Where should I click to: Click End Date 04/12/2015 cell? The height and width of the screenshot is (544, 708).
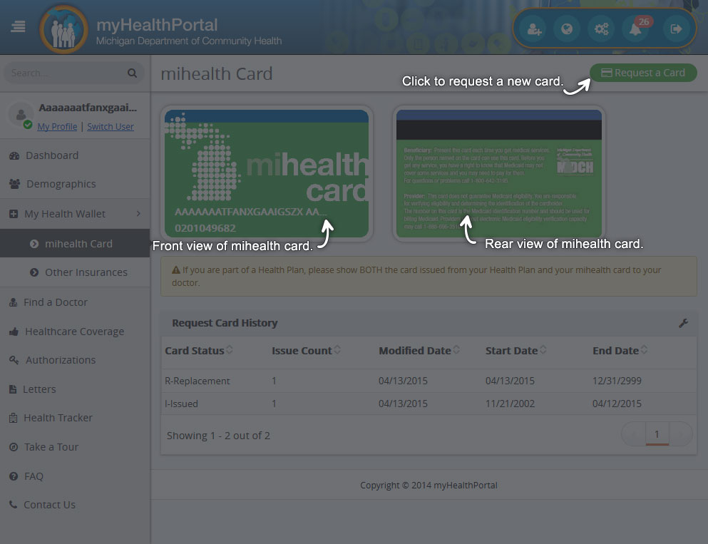click(617, 404)
